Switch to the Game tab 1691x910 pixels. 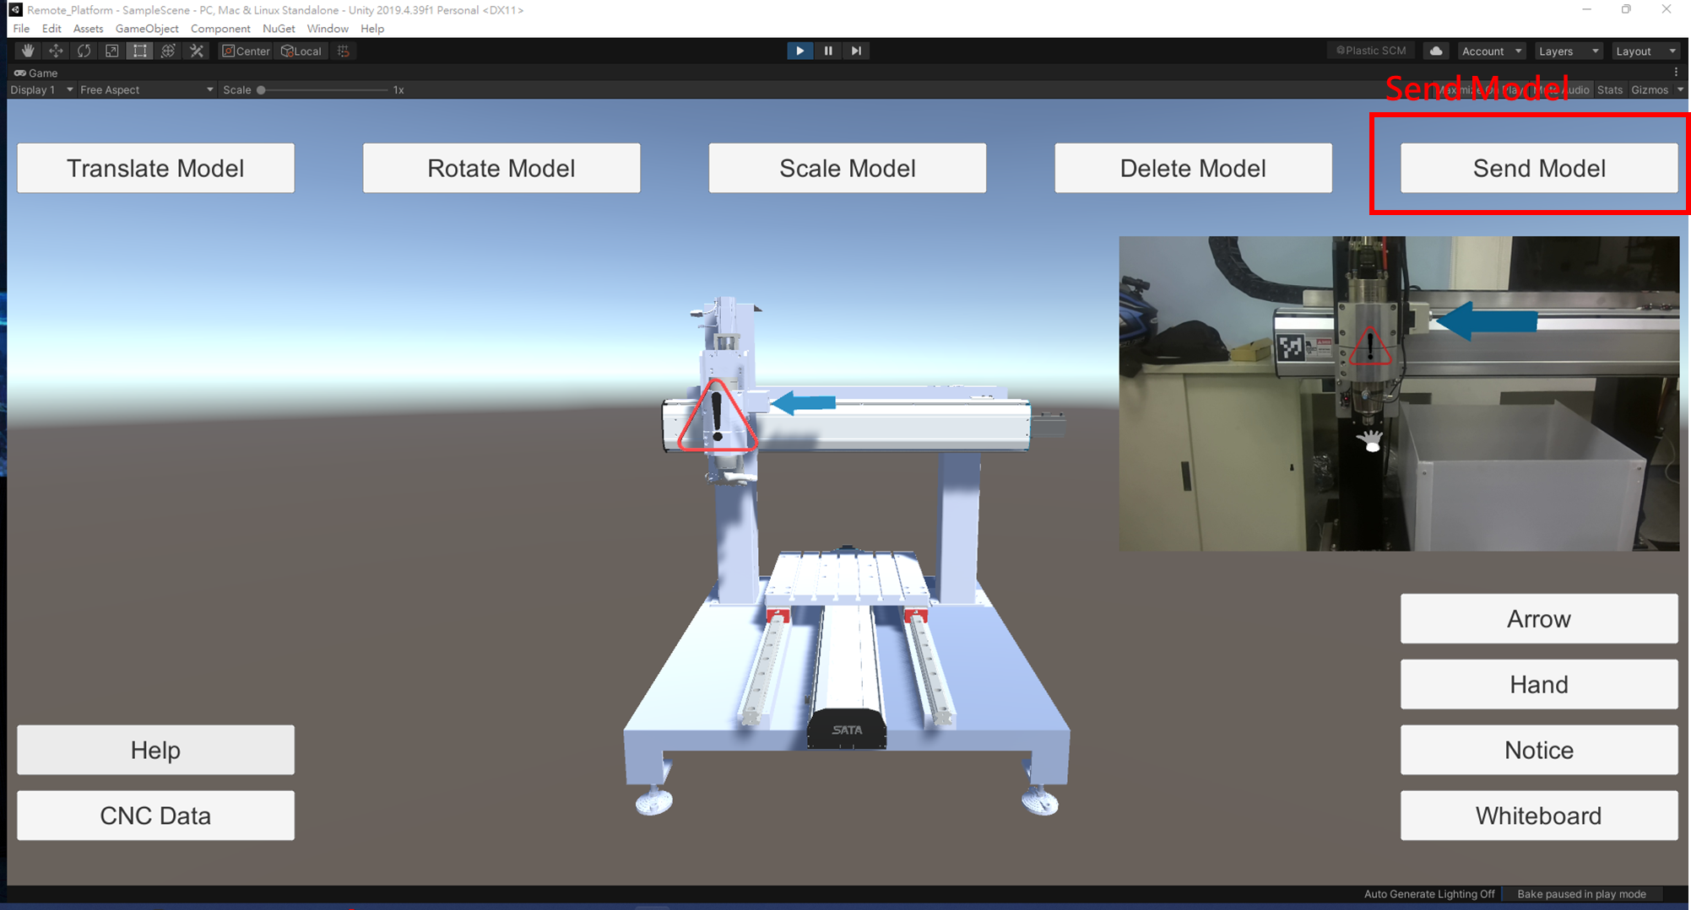point(35,73)
